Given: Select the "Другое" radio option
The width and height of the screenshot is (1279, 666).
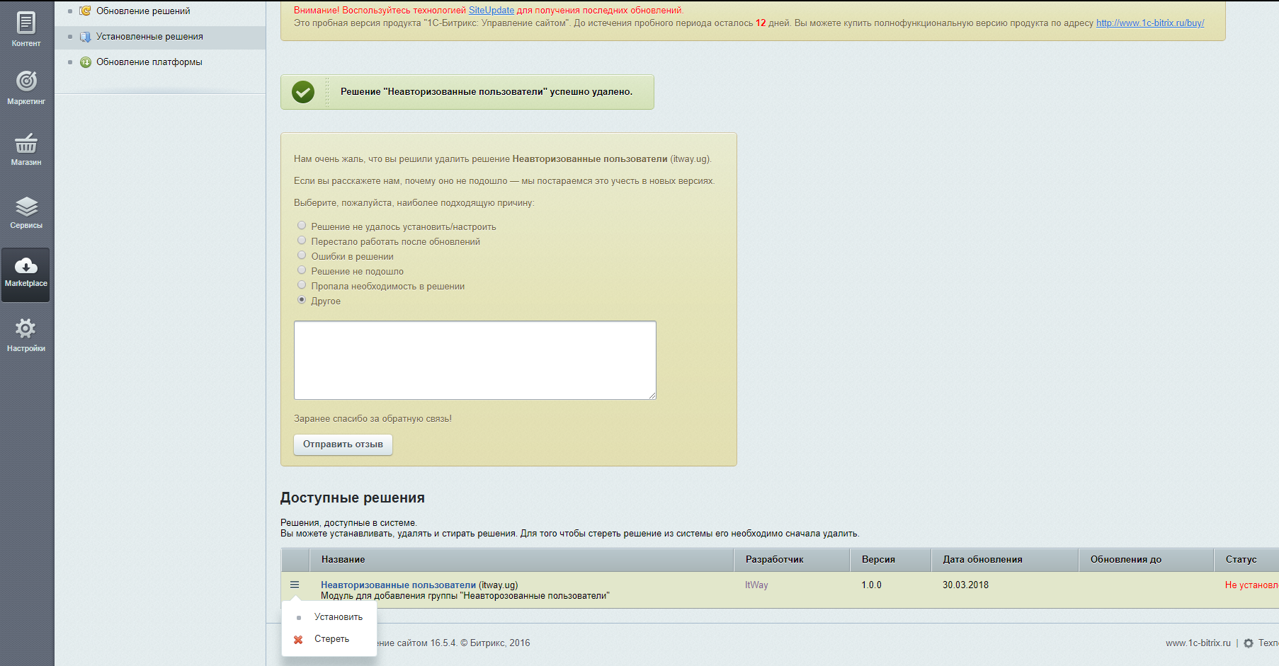Looking at the screenshot, I should click(x=302, y=300).
